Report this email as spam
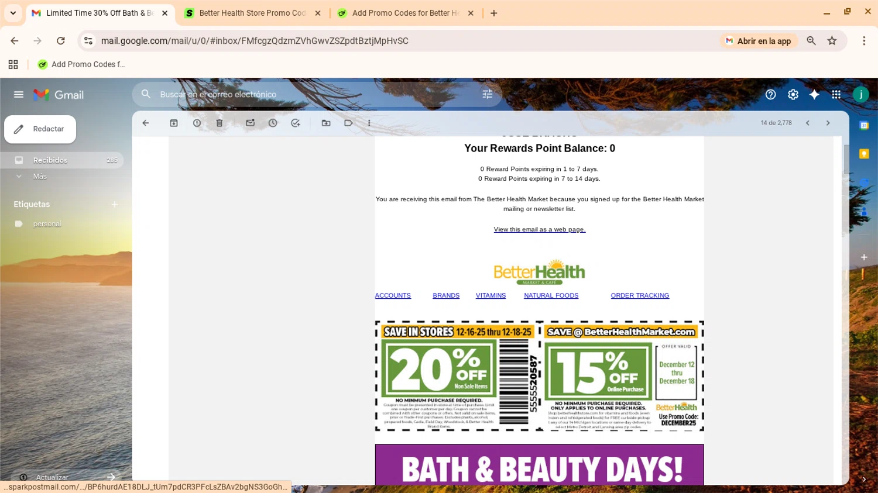The image size is (878, 493). pyautogui.click(x=197, y=123)
